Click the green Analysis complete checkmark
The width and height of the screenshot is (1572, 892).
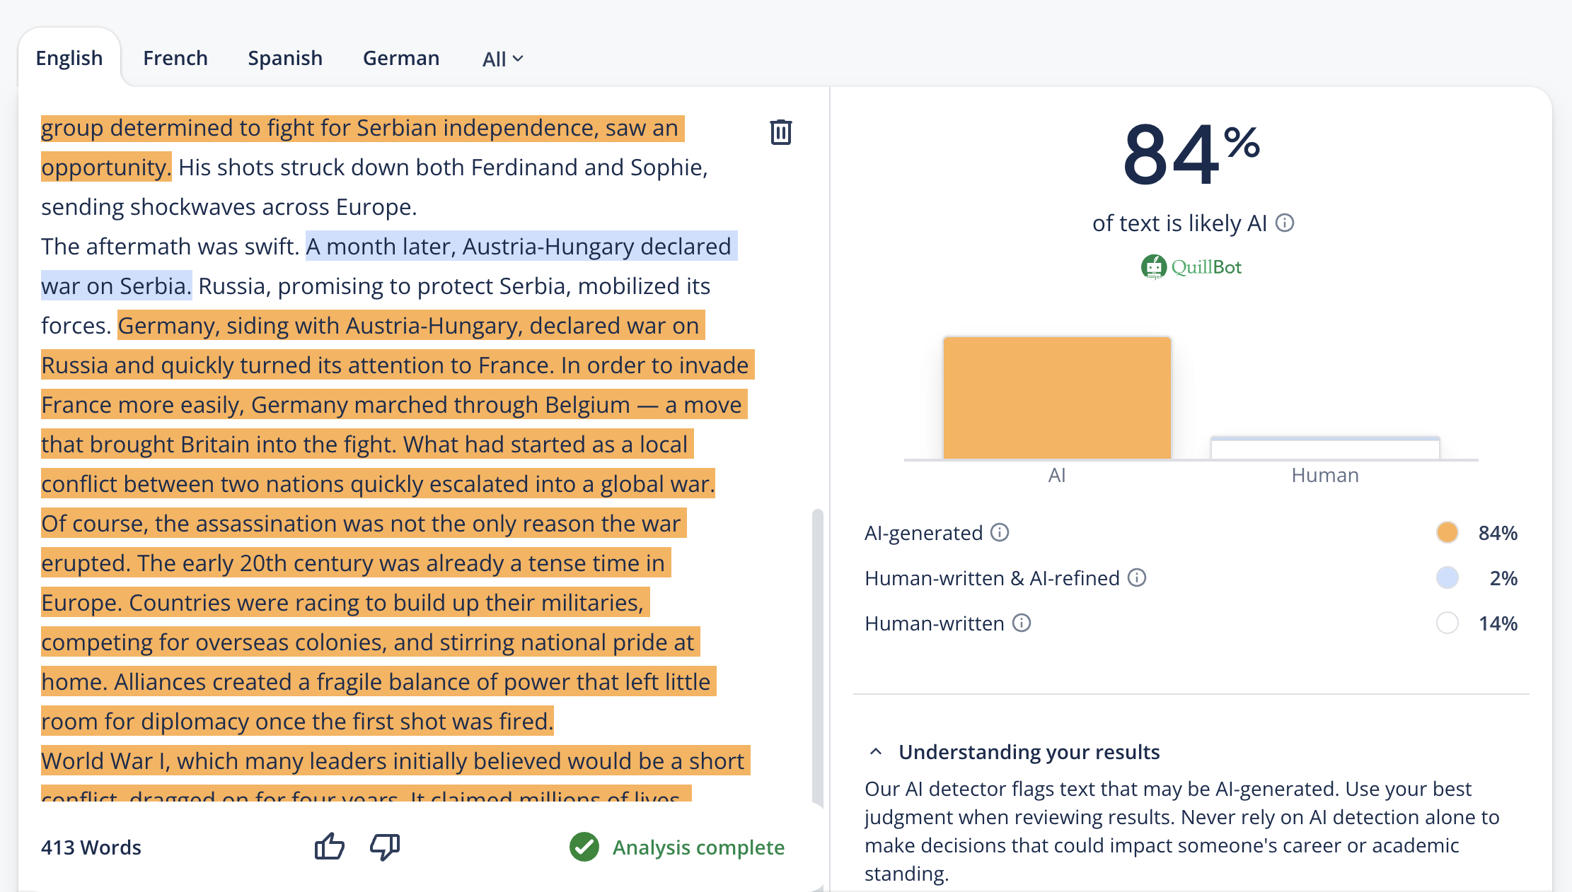[x=584, y=847]
